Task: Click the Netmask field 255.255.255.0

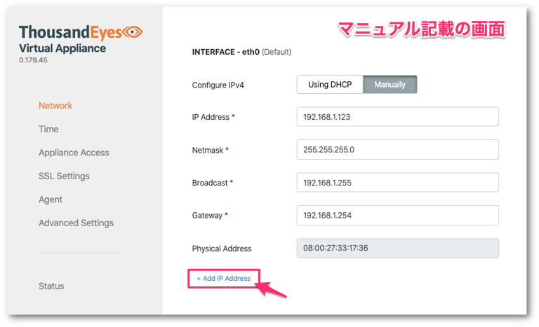Action: coord(398,150)
